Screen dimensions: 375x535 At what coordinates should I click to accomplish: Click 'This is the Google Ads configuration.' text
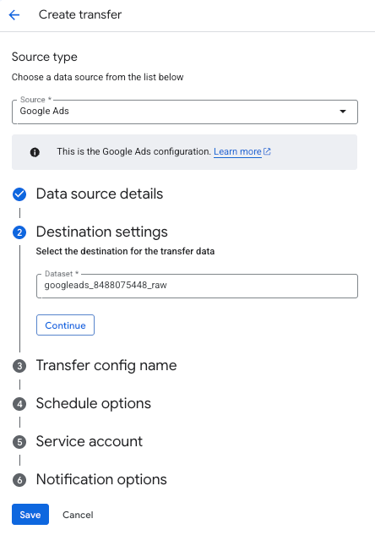(134, 151)
